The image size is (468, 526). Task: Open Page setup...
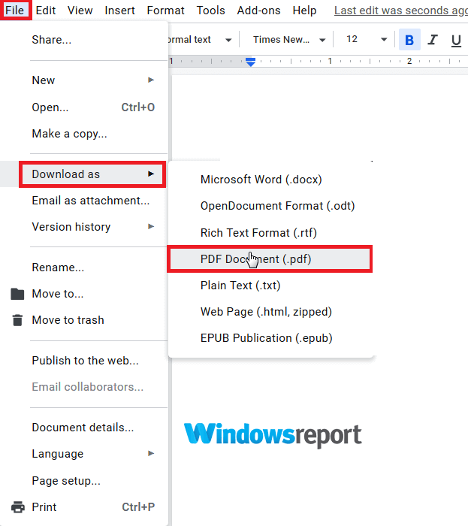(x=84, y=481)
